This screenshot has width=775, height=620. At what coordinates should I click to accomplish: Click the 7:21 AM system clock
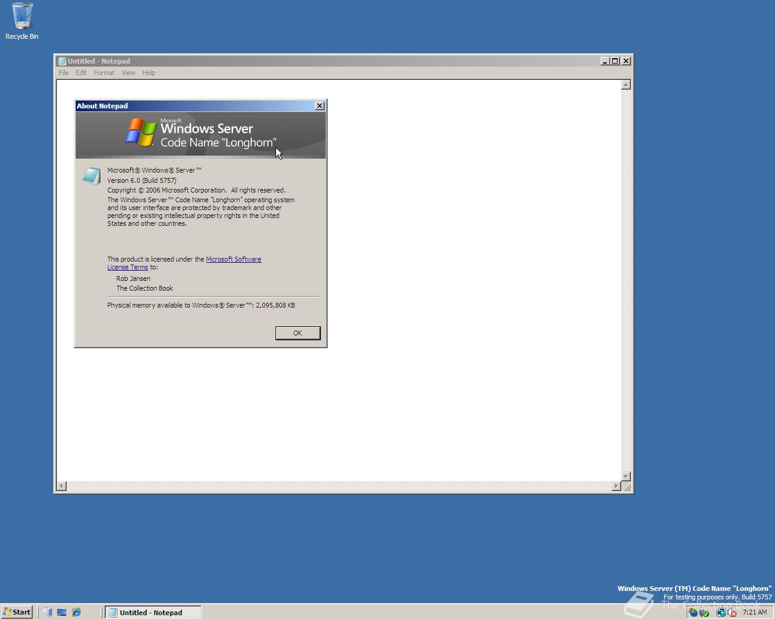tap(754, 612)
